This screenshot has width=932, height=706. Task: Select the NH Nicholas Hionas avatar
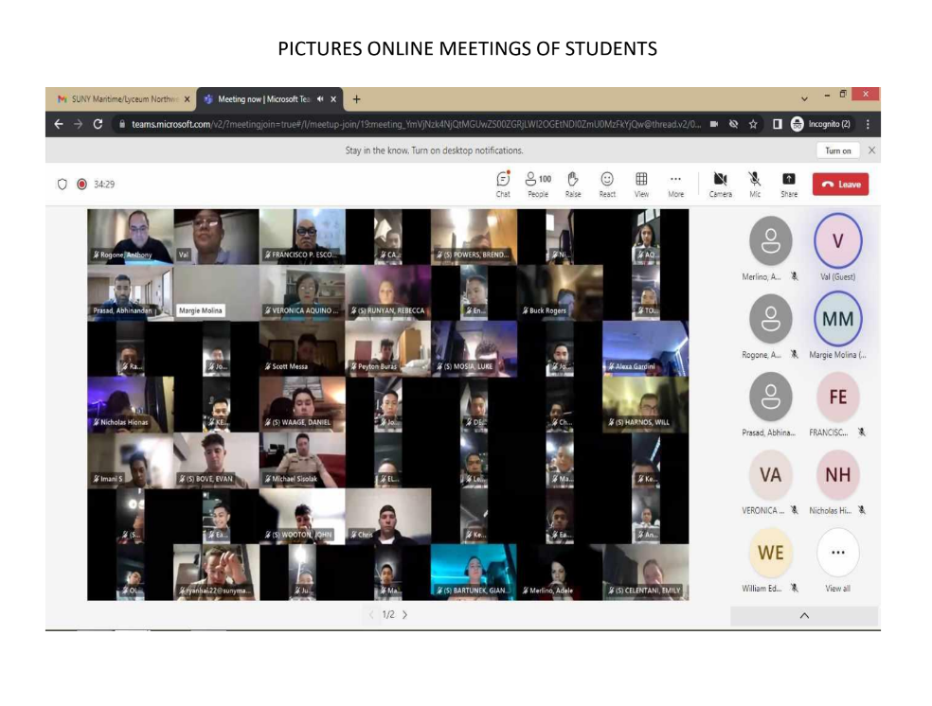point(837,474)
